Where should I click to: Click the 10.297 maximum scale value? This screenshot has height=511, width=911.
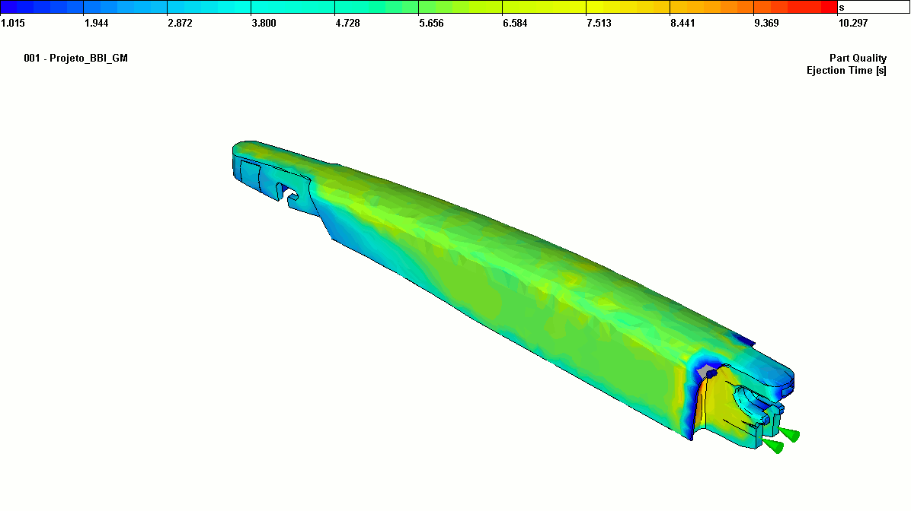tap(852, 23)
